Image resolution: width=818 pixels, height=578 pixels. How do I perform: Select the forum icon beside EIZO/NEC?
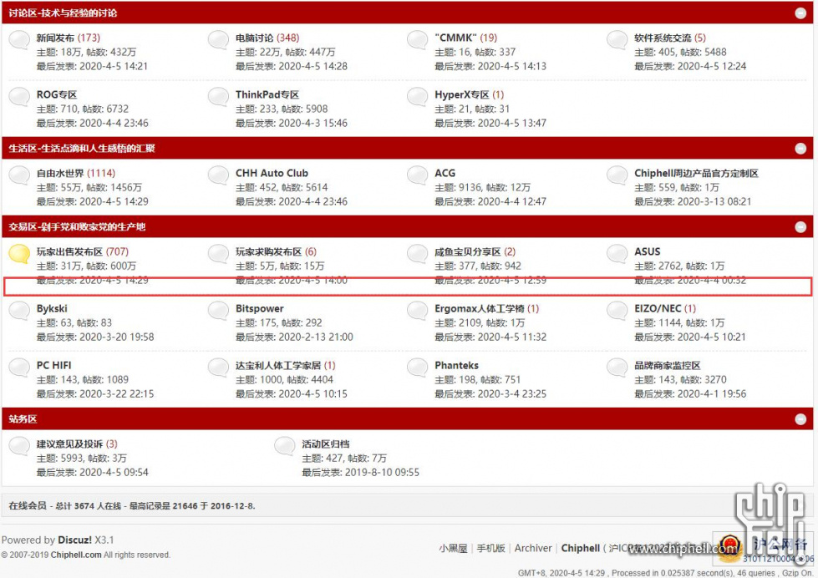pos(617,311)
